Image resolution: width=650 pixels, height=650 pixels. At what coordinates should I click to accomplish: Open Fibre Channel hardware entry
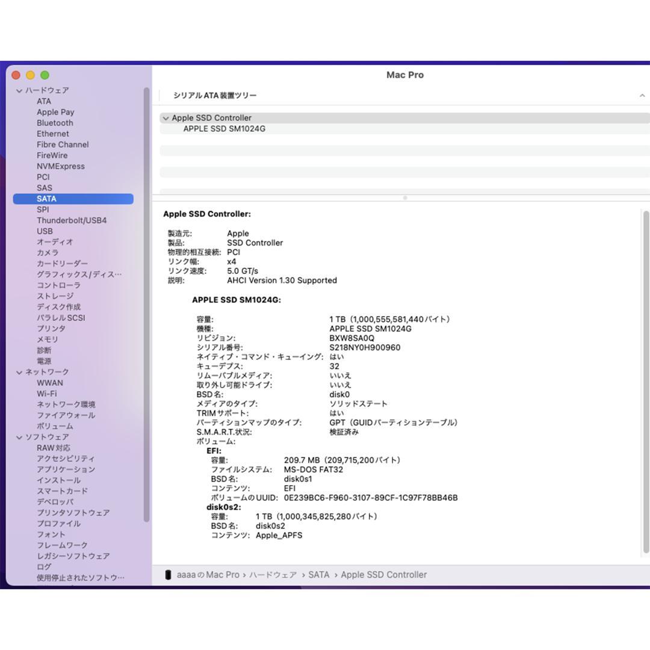pyautogui.click(x=63, y=144)
